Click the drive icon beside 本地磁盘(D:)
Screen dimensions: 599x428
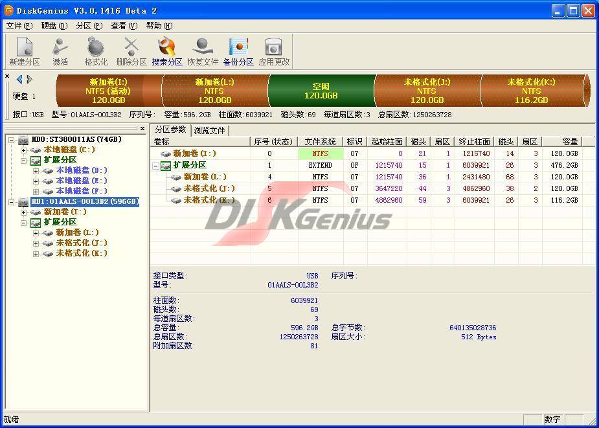pos(48,171)
